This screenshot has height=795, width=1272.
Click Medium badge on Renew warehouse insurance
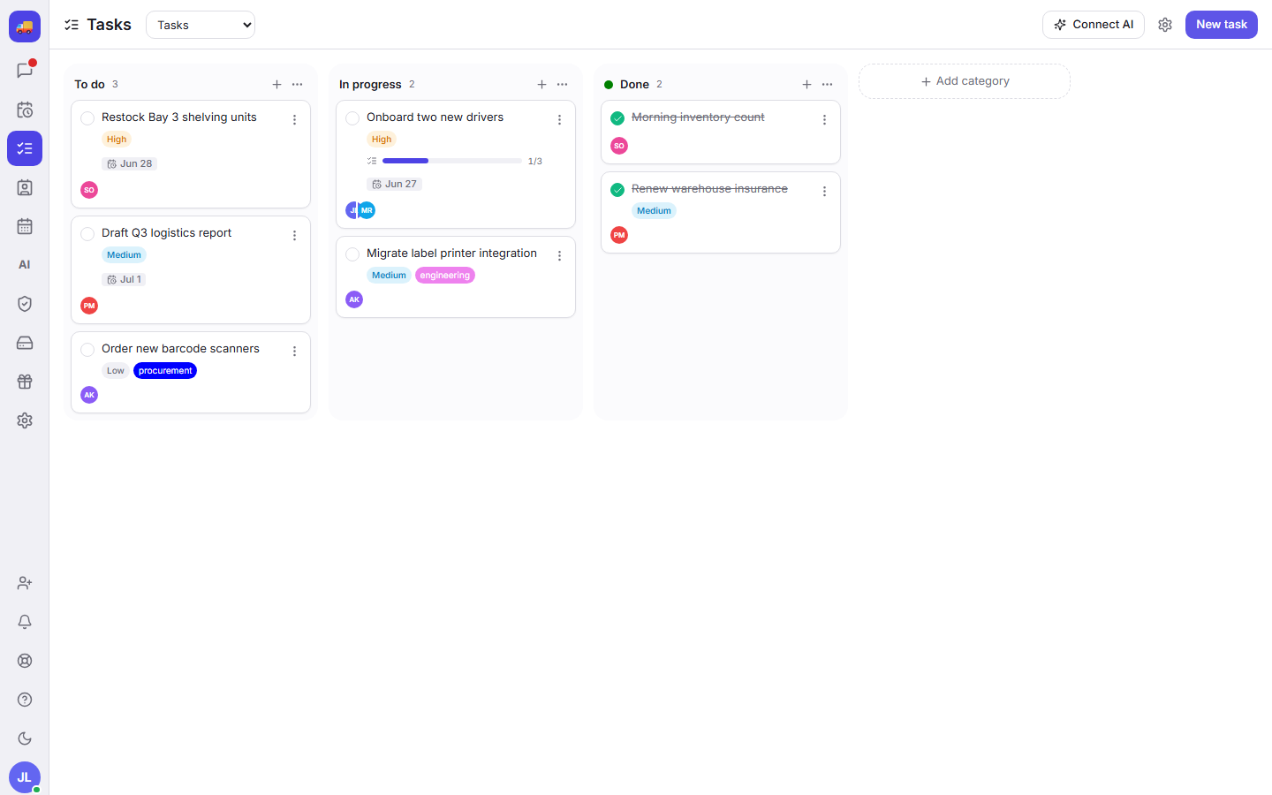(654, 211)
